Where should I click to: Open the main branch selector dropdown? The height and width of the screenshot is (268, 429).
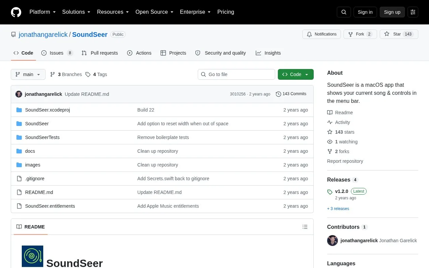coord(28,74)
